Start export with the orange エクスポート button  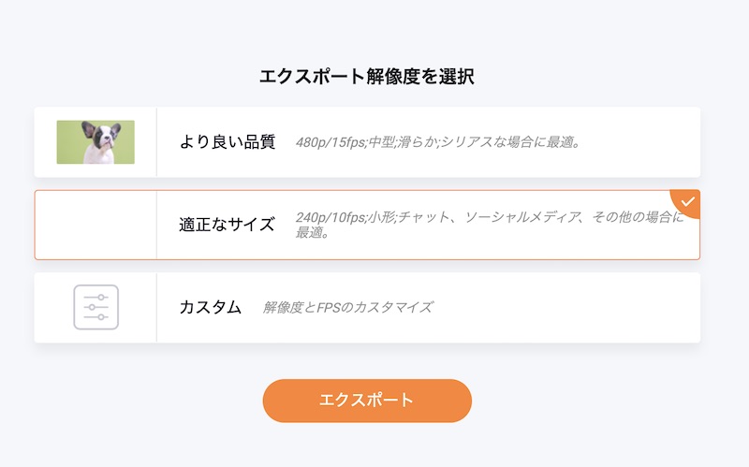pos(367,401)
